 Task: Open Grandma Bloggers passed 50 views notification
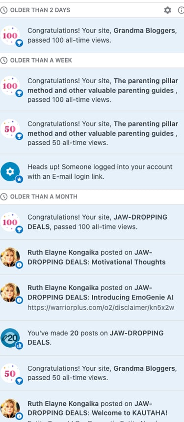92,373
